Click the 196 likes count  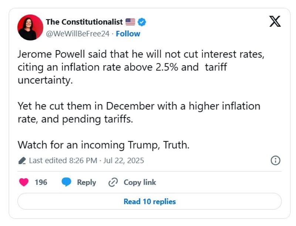pyautogui.click(x=41, y=182)
